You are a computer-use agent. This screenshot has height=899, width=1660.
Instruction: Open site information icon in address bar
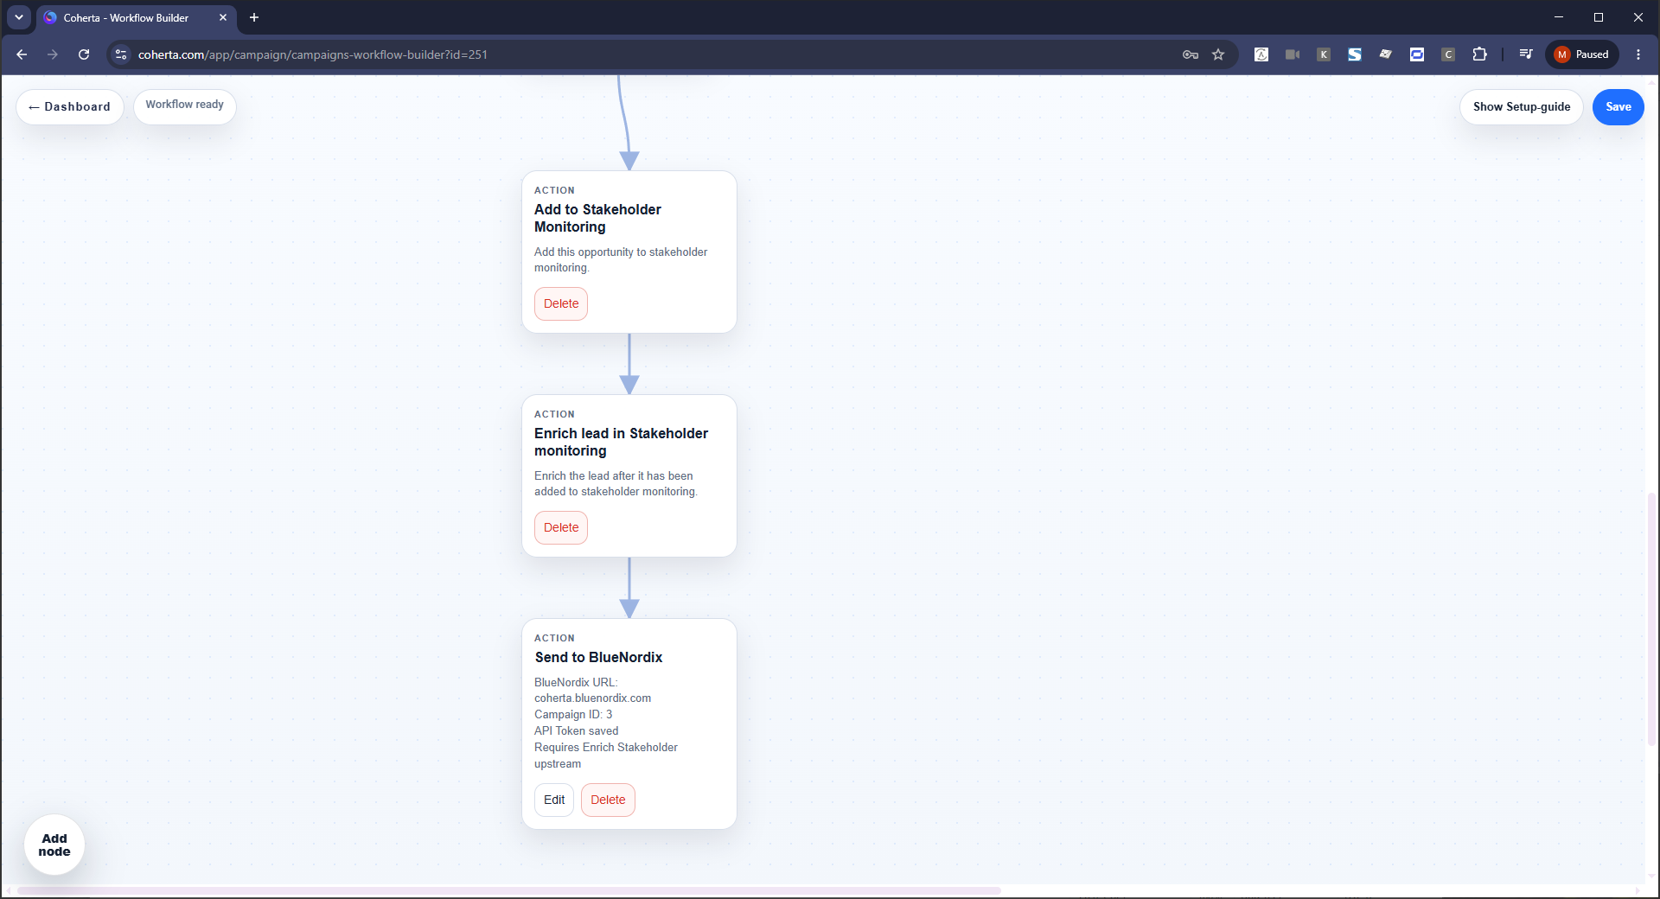(x=121, y=54)
